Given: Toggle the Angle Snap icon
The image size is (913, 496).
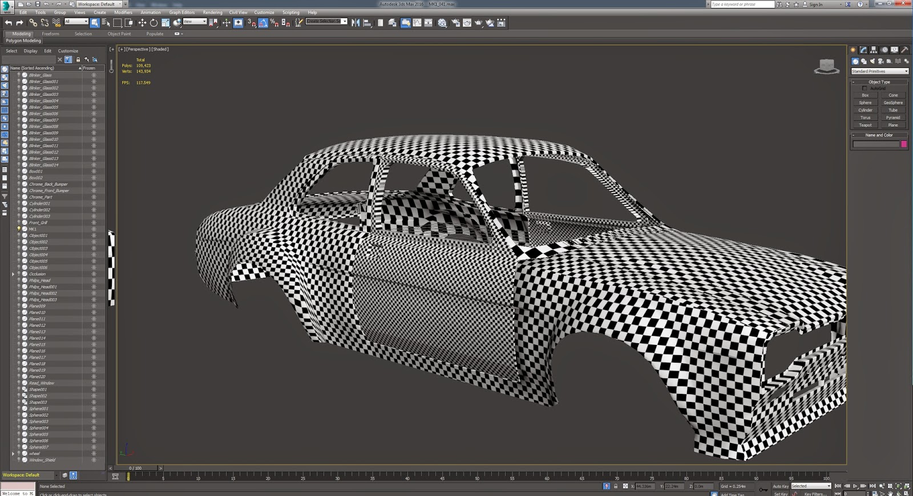Looking at the screenshot, I should (263, 23).
